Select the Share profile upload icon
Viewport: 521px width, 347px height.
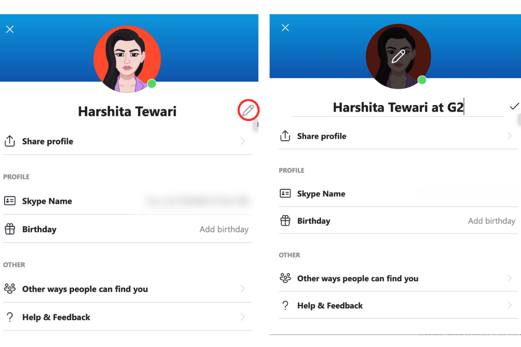[x=10, y=141]
